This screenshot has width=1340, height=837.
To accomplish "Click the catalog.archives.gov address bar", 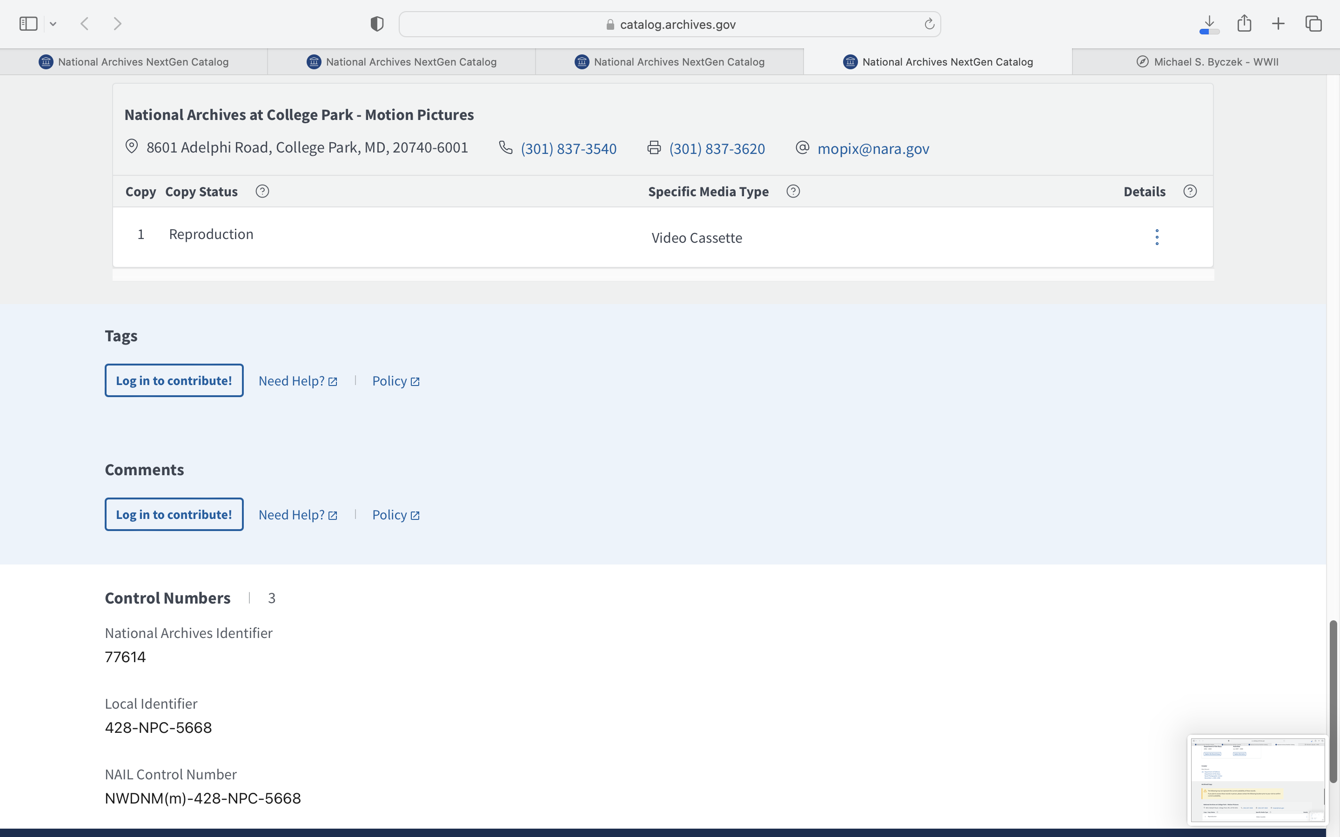I will click(670, 24).
